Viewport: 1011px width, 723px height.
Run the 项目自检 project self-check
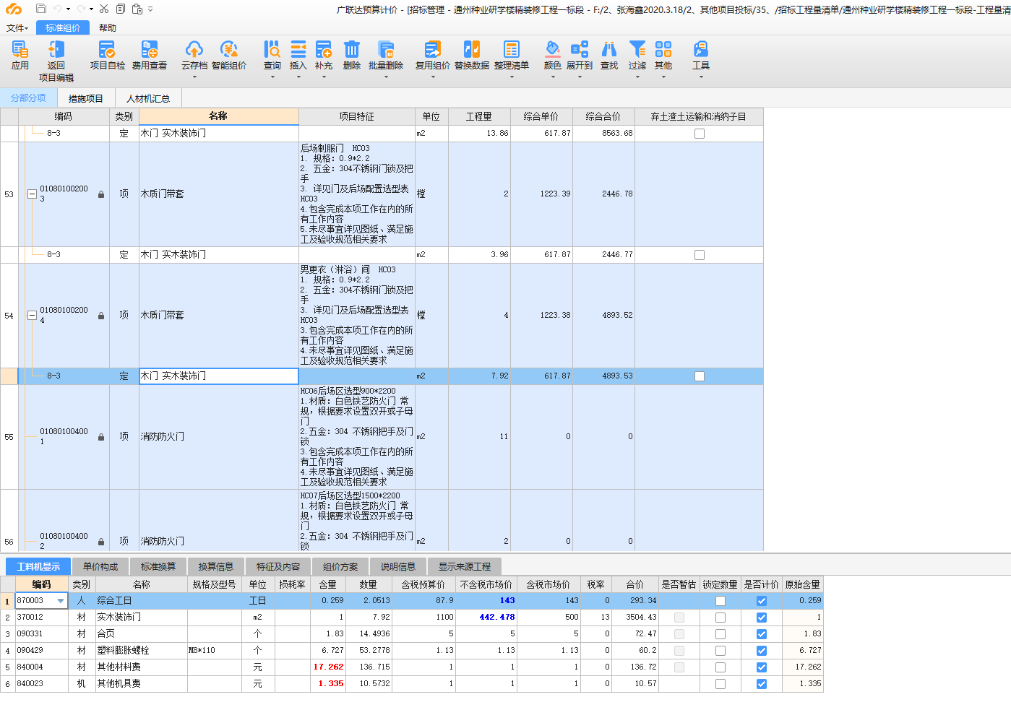pos(107,56)
